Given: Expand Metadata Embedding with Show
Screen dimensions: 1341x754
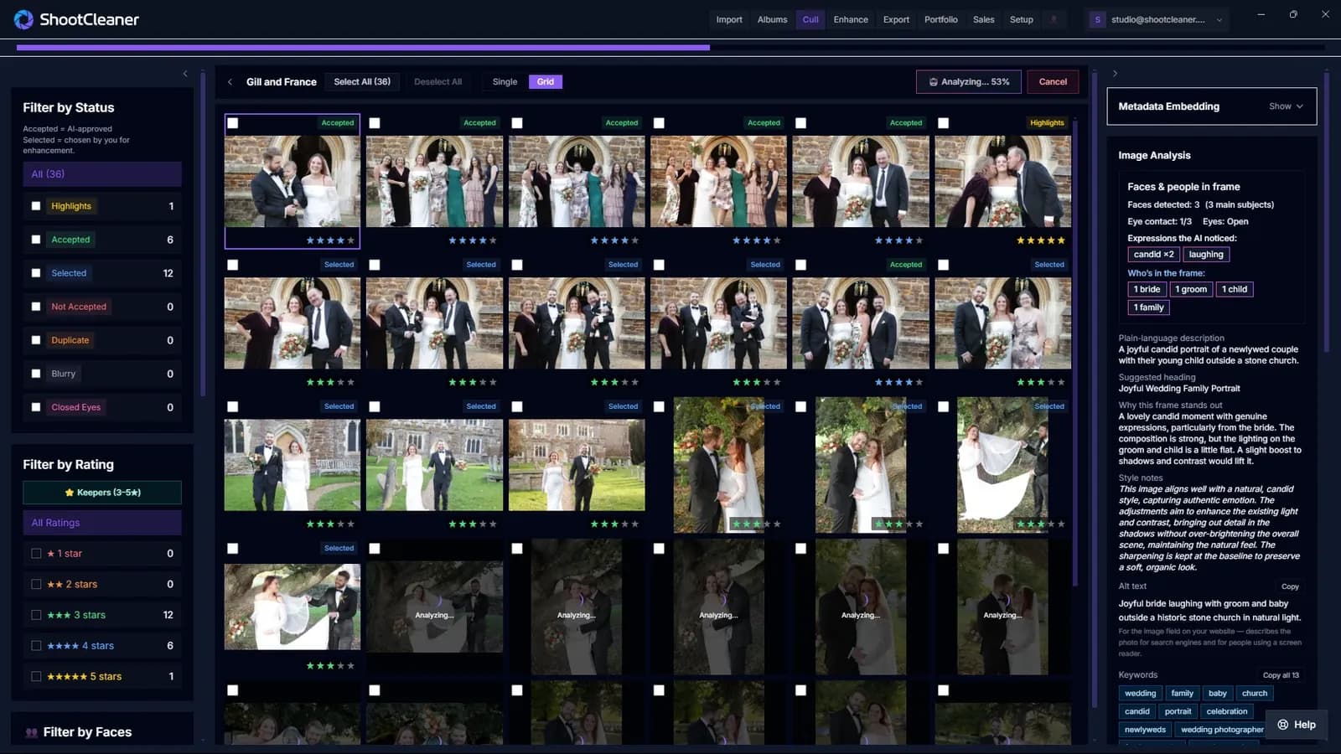Looking at the screenshot, I should coord(1286,106).
